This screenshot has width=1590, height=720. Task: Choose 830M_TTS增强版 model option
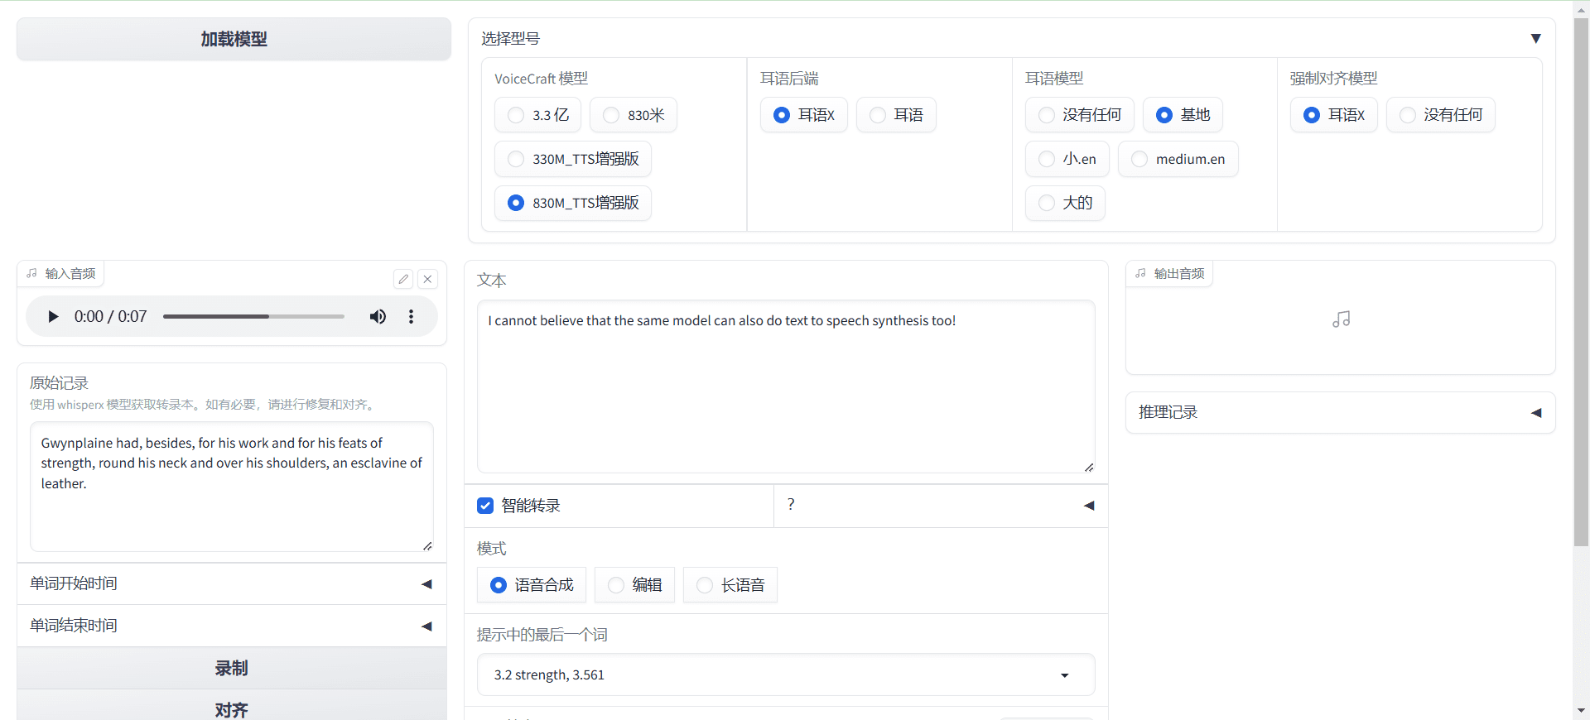572,203
